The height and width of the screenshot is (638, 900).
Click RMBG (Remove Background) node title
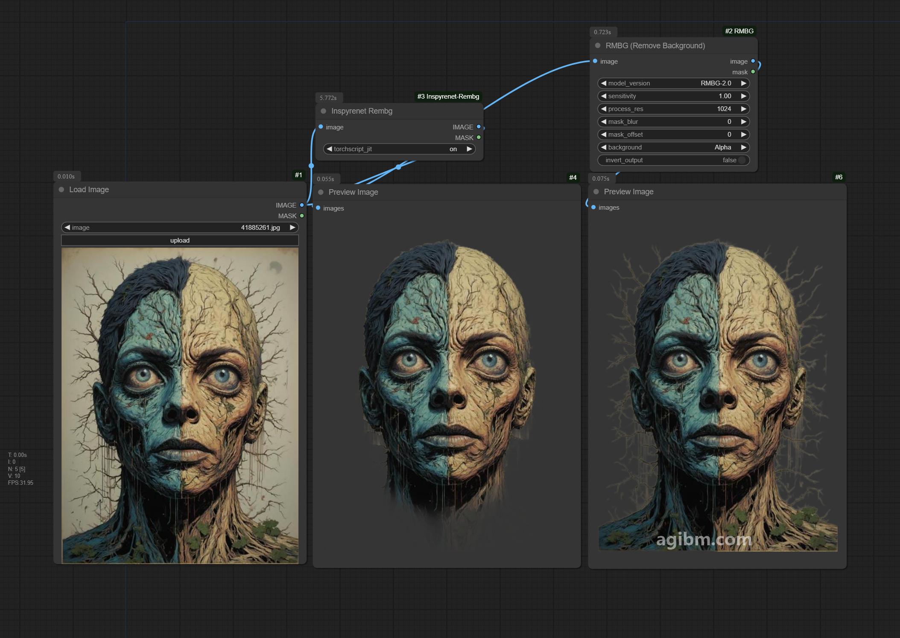(x=655, y=46)
